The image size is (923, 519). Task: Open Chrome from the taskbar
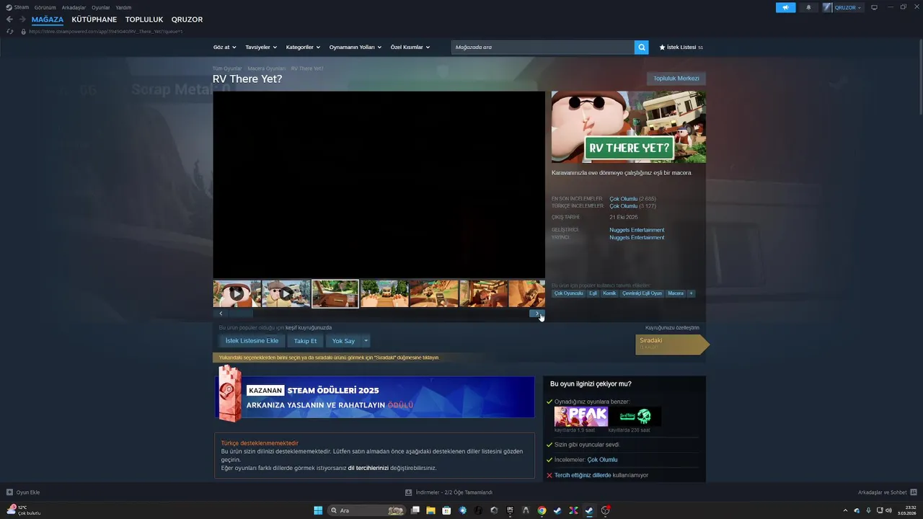click(542, 510)
